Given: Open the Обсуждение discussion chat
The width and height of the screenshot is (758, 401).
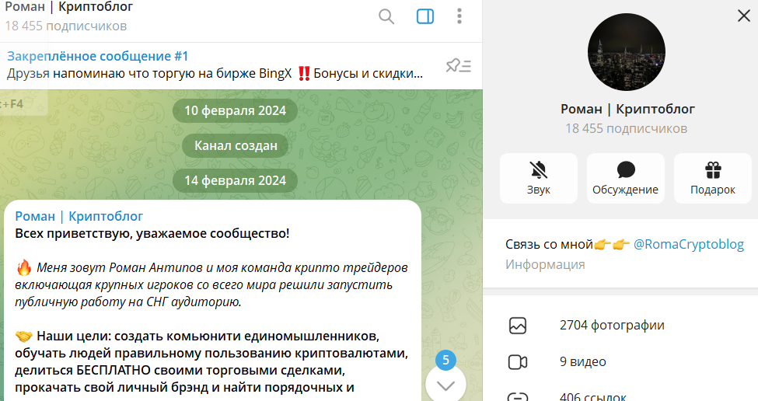Looking at the screenshot, I should click(625, 178).
